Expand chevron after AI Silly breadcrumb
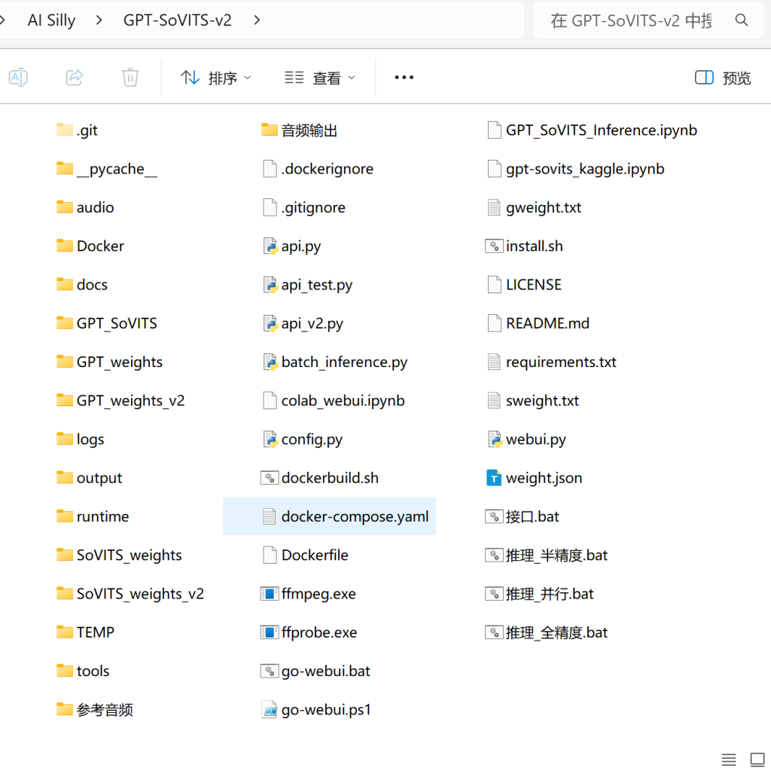771x768 pixels. tap(99, 20)
